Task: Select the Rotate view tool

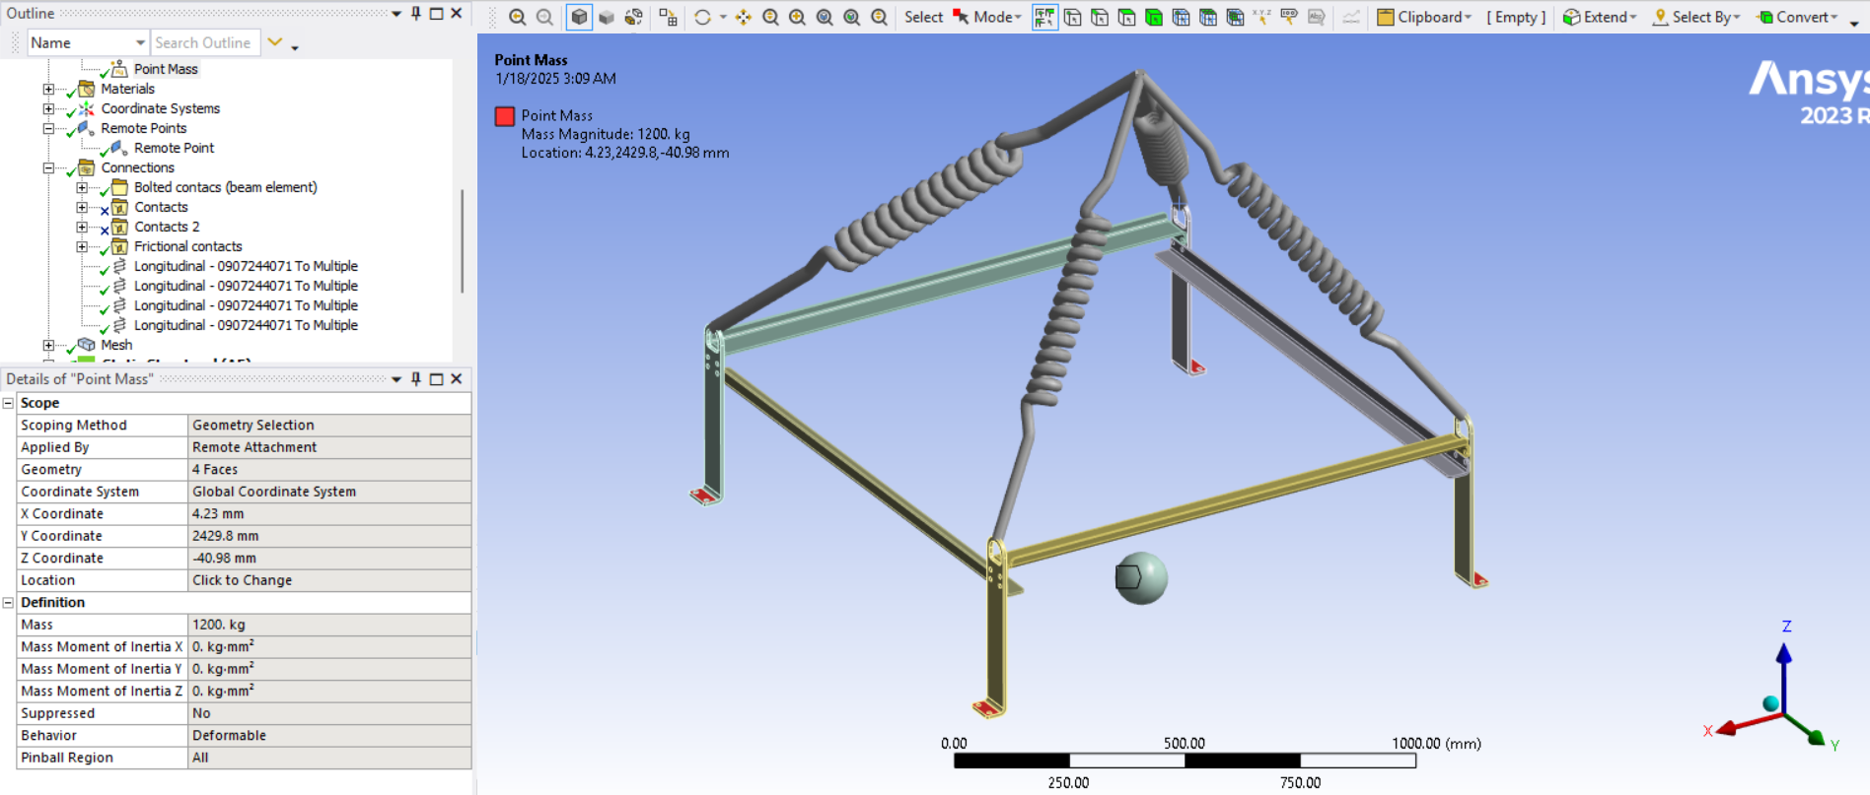Action: pyautogui.click(x=702, y=17)
